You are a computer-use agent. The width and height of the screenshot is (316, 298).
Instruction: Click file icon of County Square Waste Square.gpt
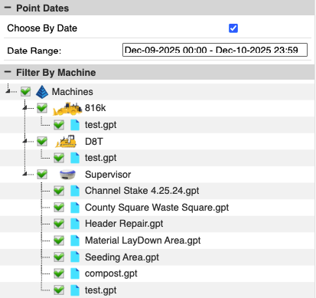tap(75, 208)
